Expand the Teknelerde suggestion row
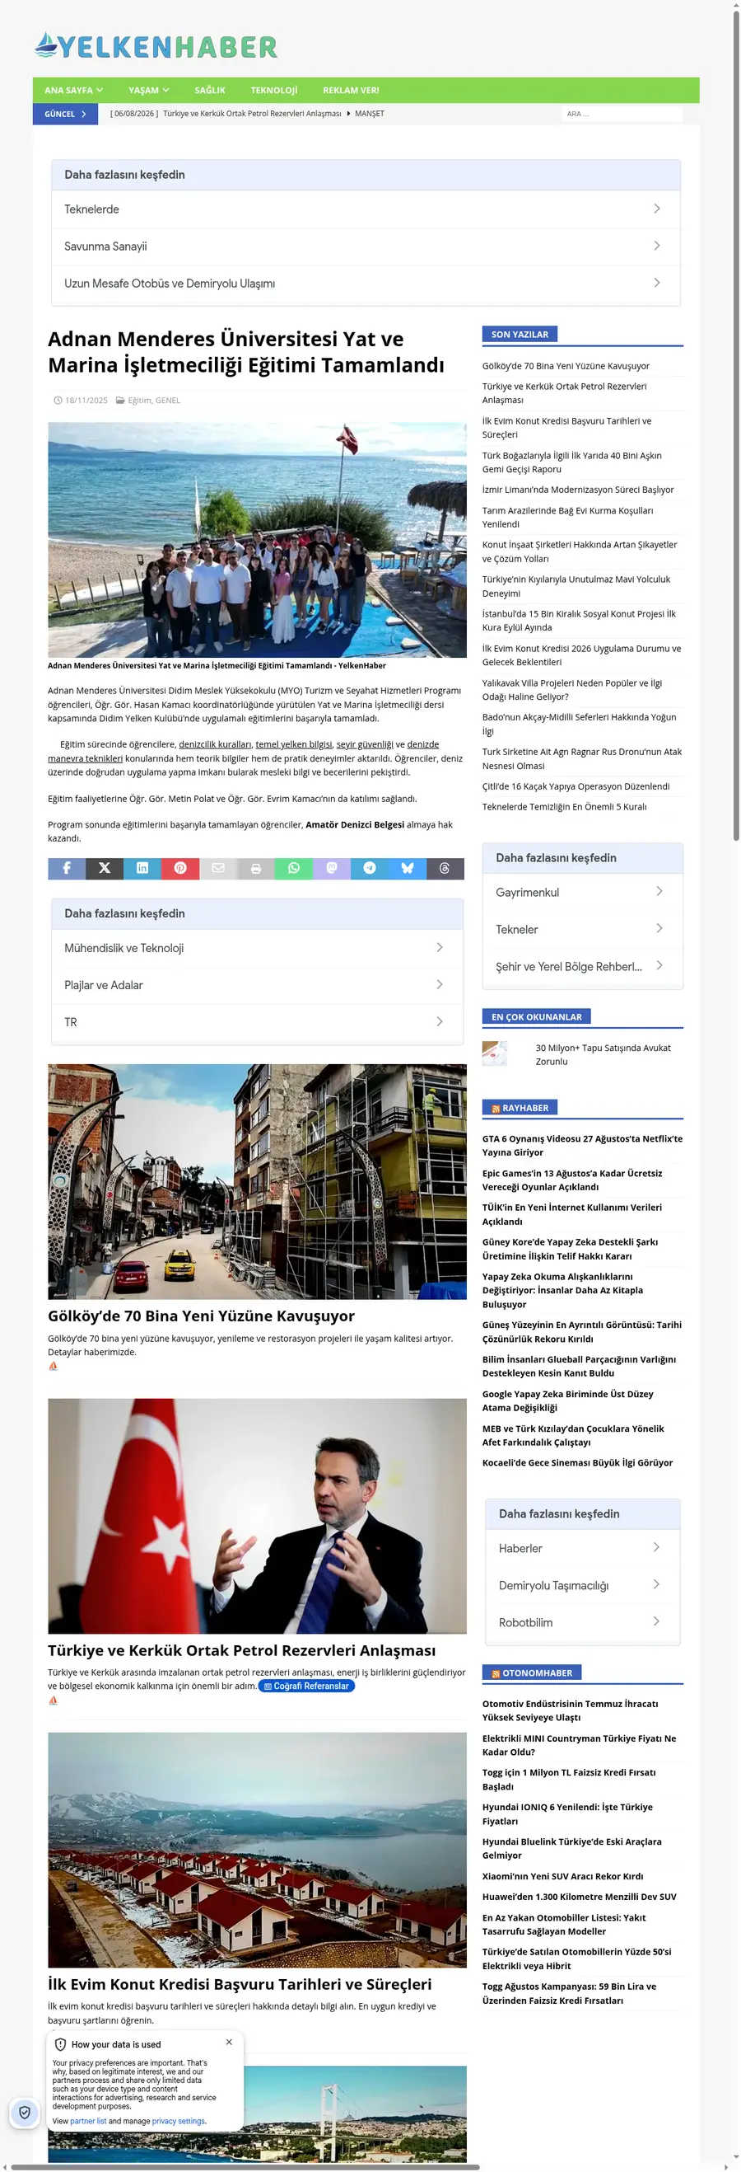This screenshot has width=741, height=2172. point(366,209)
